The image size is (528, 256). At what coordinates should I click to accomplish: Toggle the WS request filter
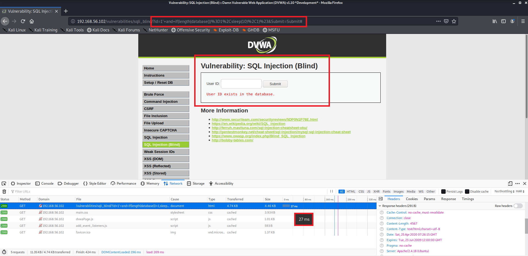(x=421, y=192)
